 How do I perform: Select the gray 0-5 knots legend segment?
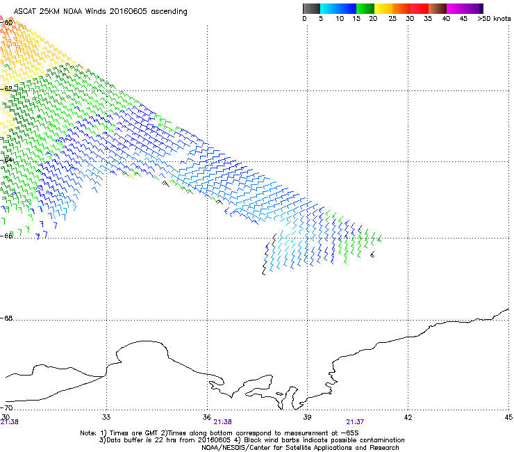pos(311,8)
